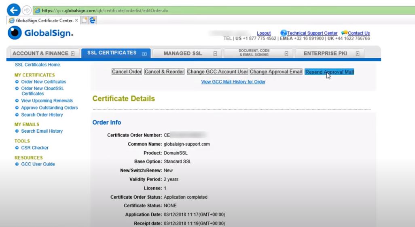The image size is (415, 227).
Task: Click the Contact Us speech bubble icon
Action: [344, 33]
